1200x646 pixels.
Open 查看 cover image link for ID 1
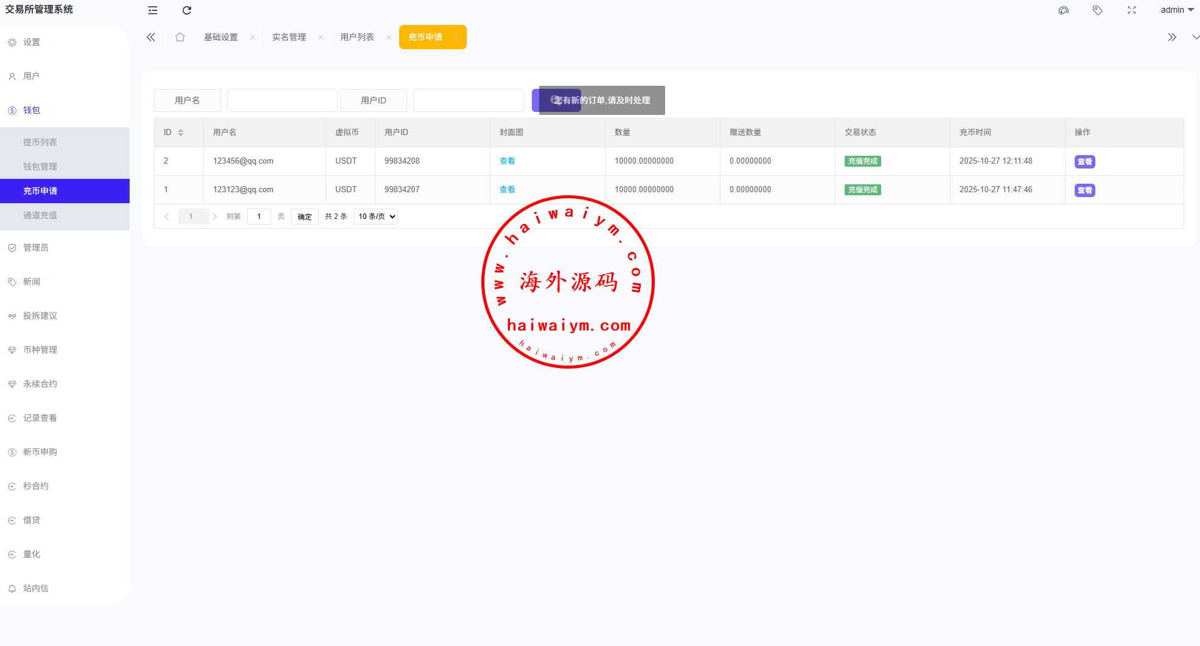tap(507, 190)
